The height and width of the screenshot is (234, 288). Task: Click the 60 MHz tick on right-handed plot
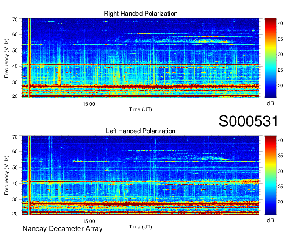[15, 34]
